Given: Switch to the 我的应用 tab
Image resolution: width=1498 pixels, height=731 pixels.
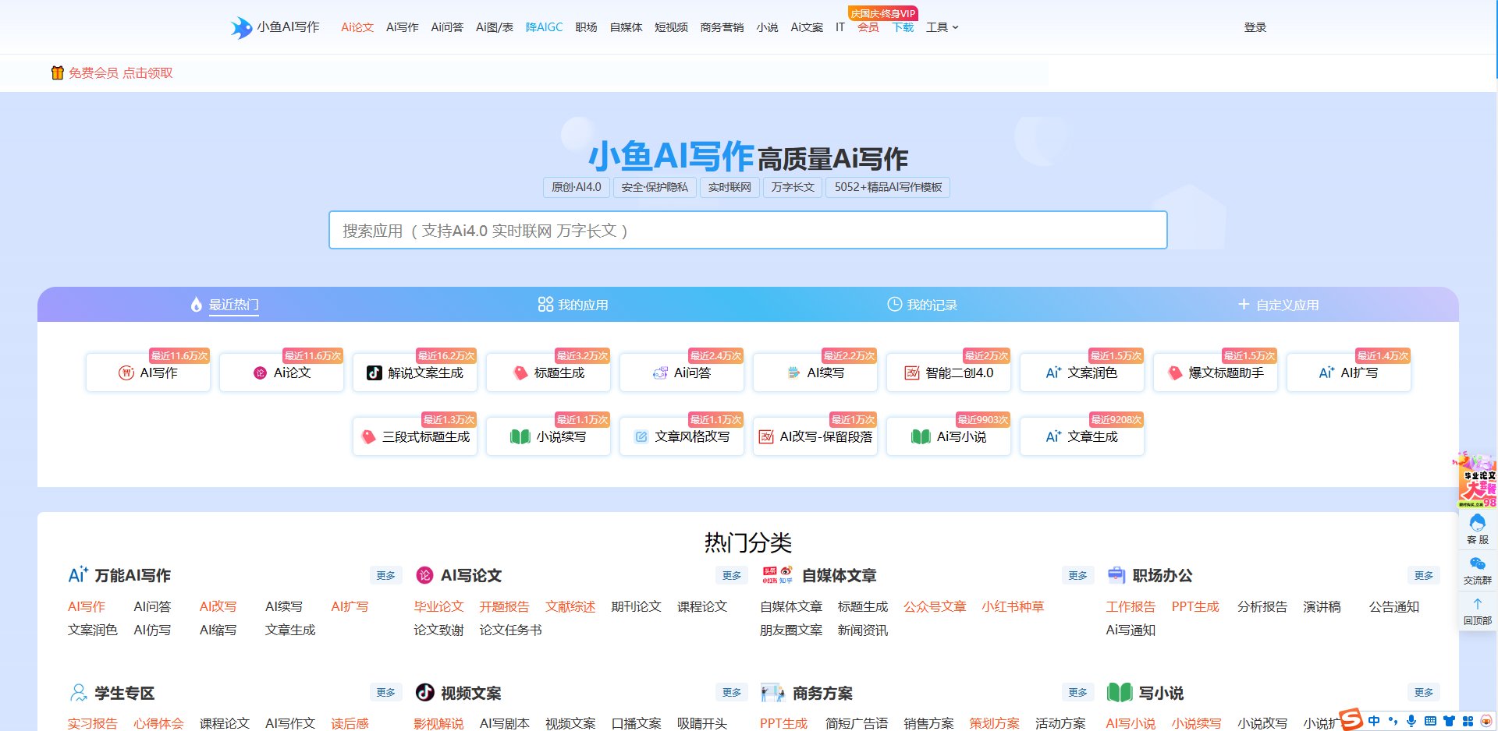Looking at the screenshot, I should (573, 305).
